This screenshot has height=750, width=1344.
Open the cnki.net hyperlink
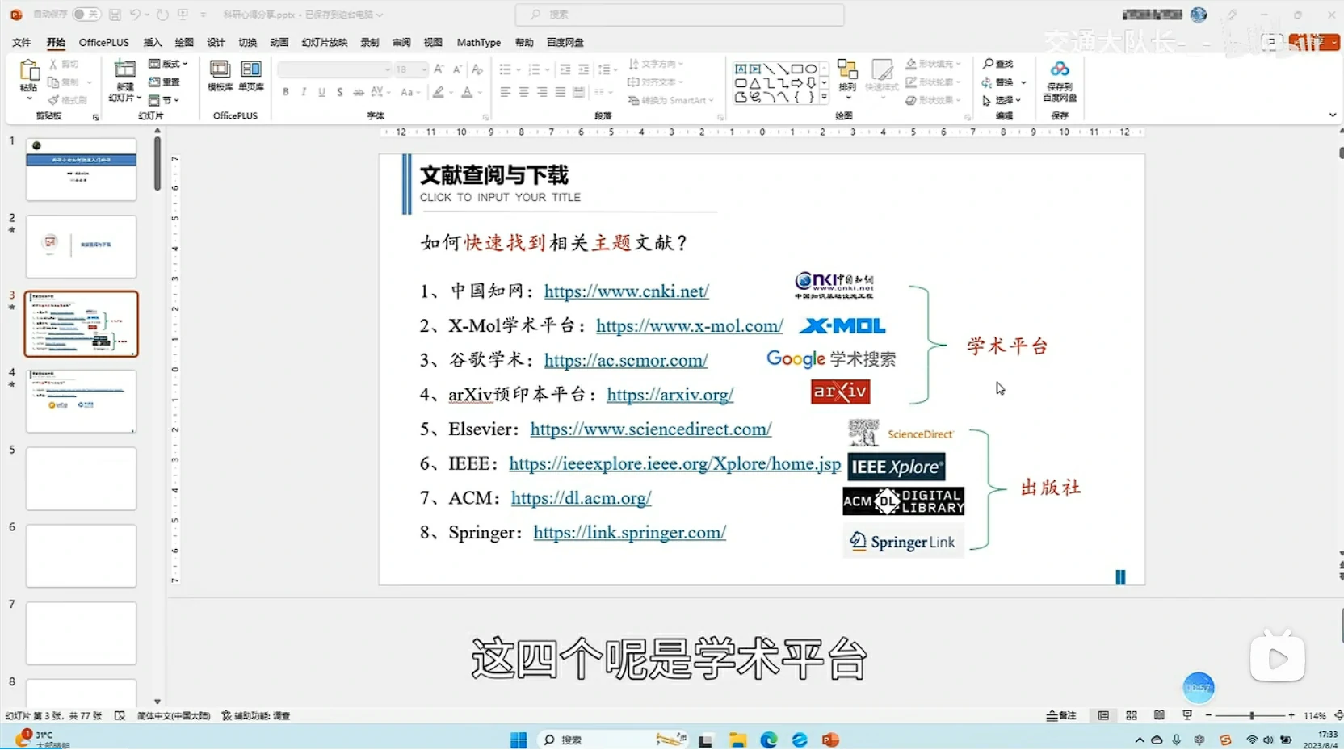pyautogui.click(x=626, y=291)
